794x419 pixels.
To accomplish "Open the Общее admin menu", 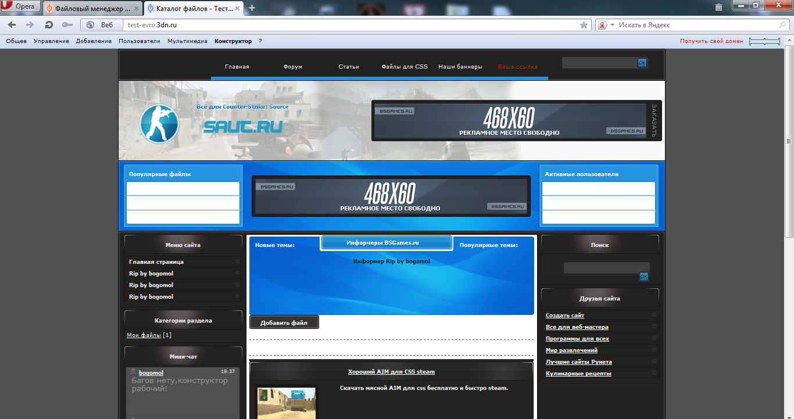I will pyautogui.click(x=16, y=41).
